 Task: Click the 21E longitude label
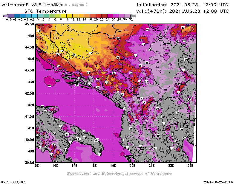(x=152, y=166)
